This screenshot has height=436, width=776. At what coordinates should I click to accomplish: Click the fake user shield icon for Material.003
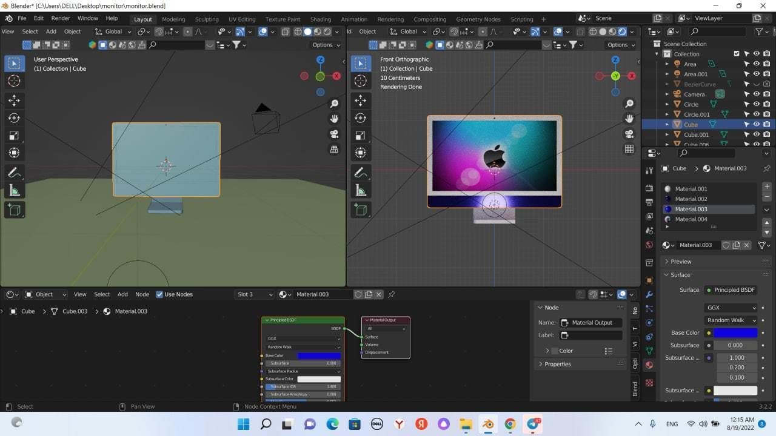[x=726, y=245]
